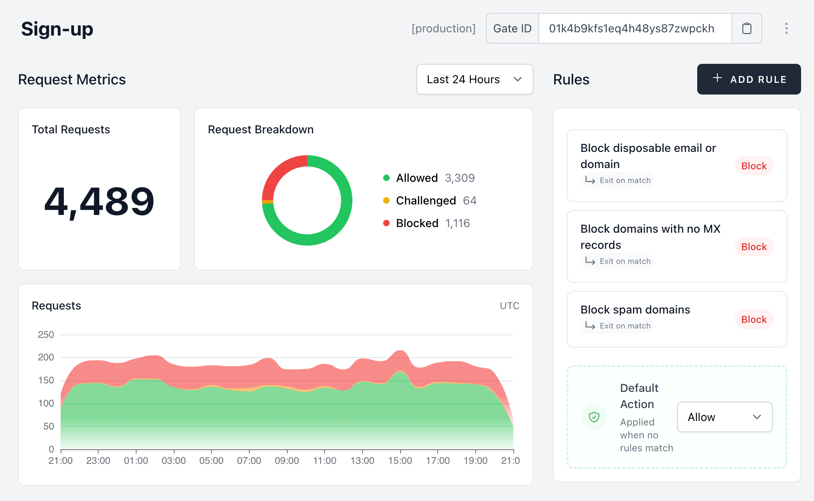The height and width of the screenshot is (501, 814).
Task: Click the Add Rule button
Action: point(749,79)
